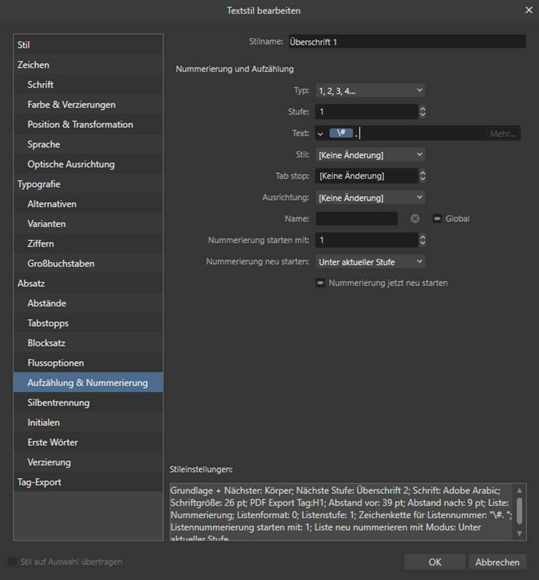Click the \# number token in Text field
The width and height of the screenshot is (539, 580).
pyautogui.click(x=341, y=133)
